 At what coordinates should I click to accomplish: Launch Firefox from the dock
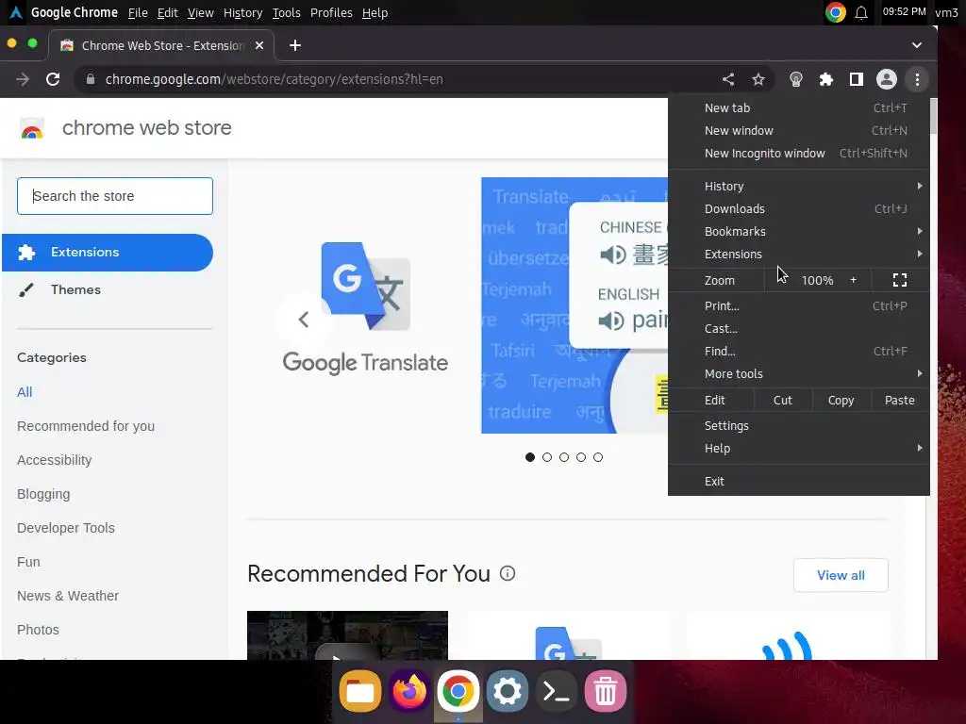coord(409,691)
